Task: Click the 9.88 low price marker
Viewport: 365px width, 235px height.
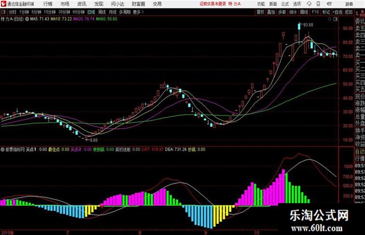Action: pyautogui.click(x=93, y=140)
